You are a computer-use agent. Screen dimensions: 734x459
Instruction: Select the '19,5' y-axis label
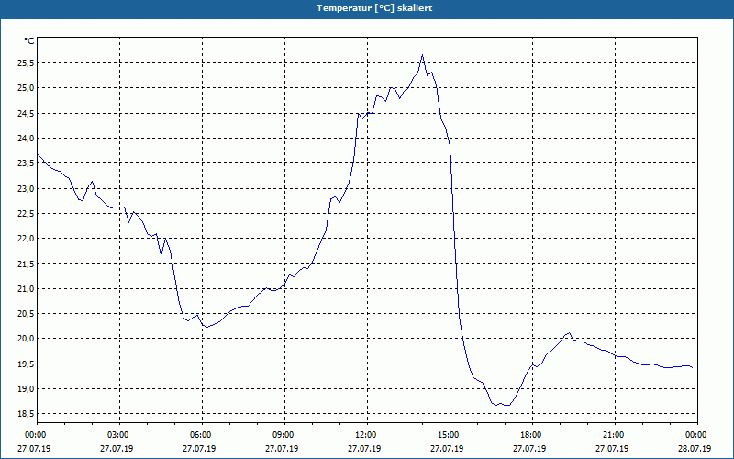click(x=26, y=364)
